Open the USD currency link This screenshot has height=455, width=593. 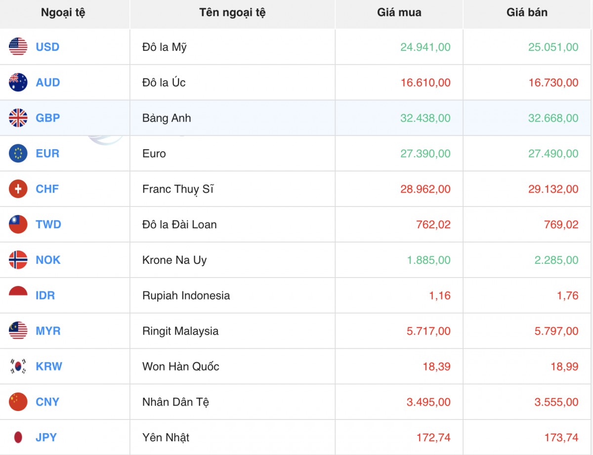(47, 47)
